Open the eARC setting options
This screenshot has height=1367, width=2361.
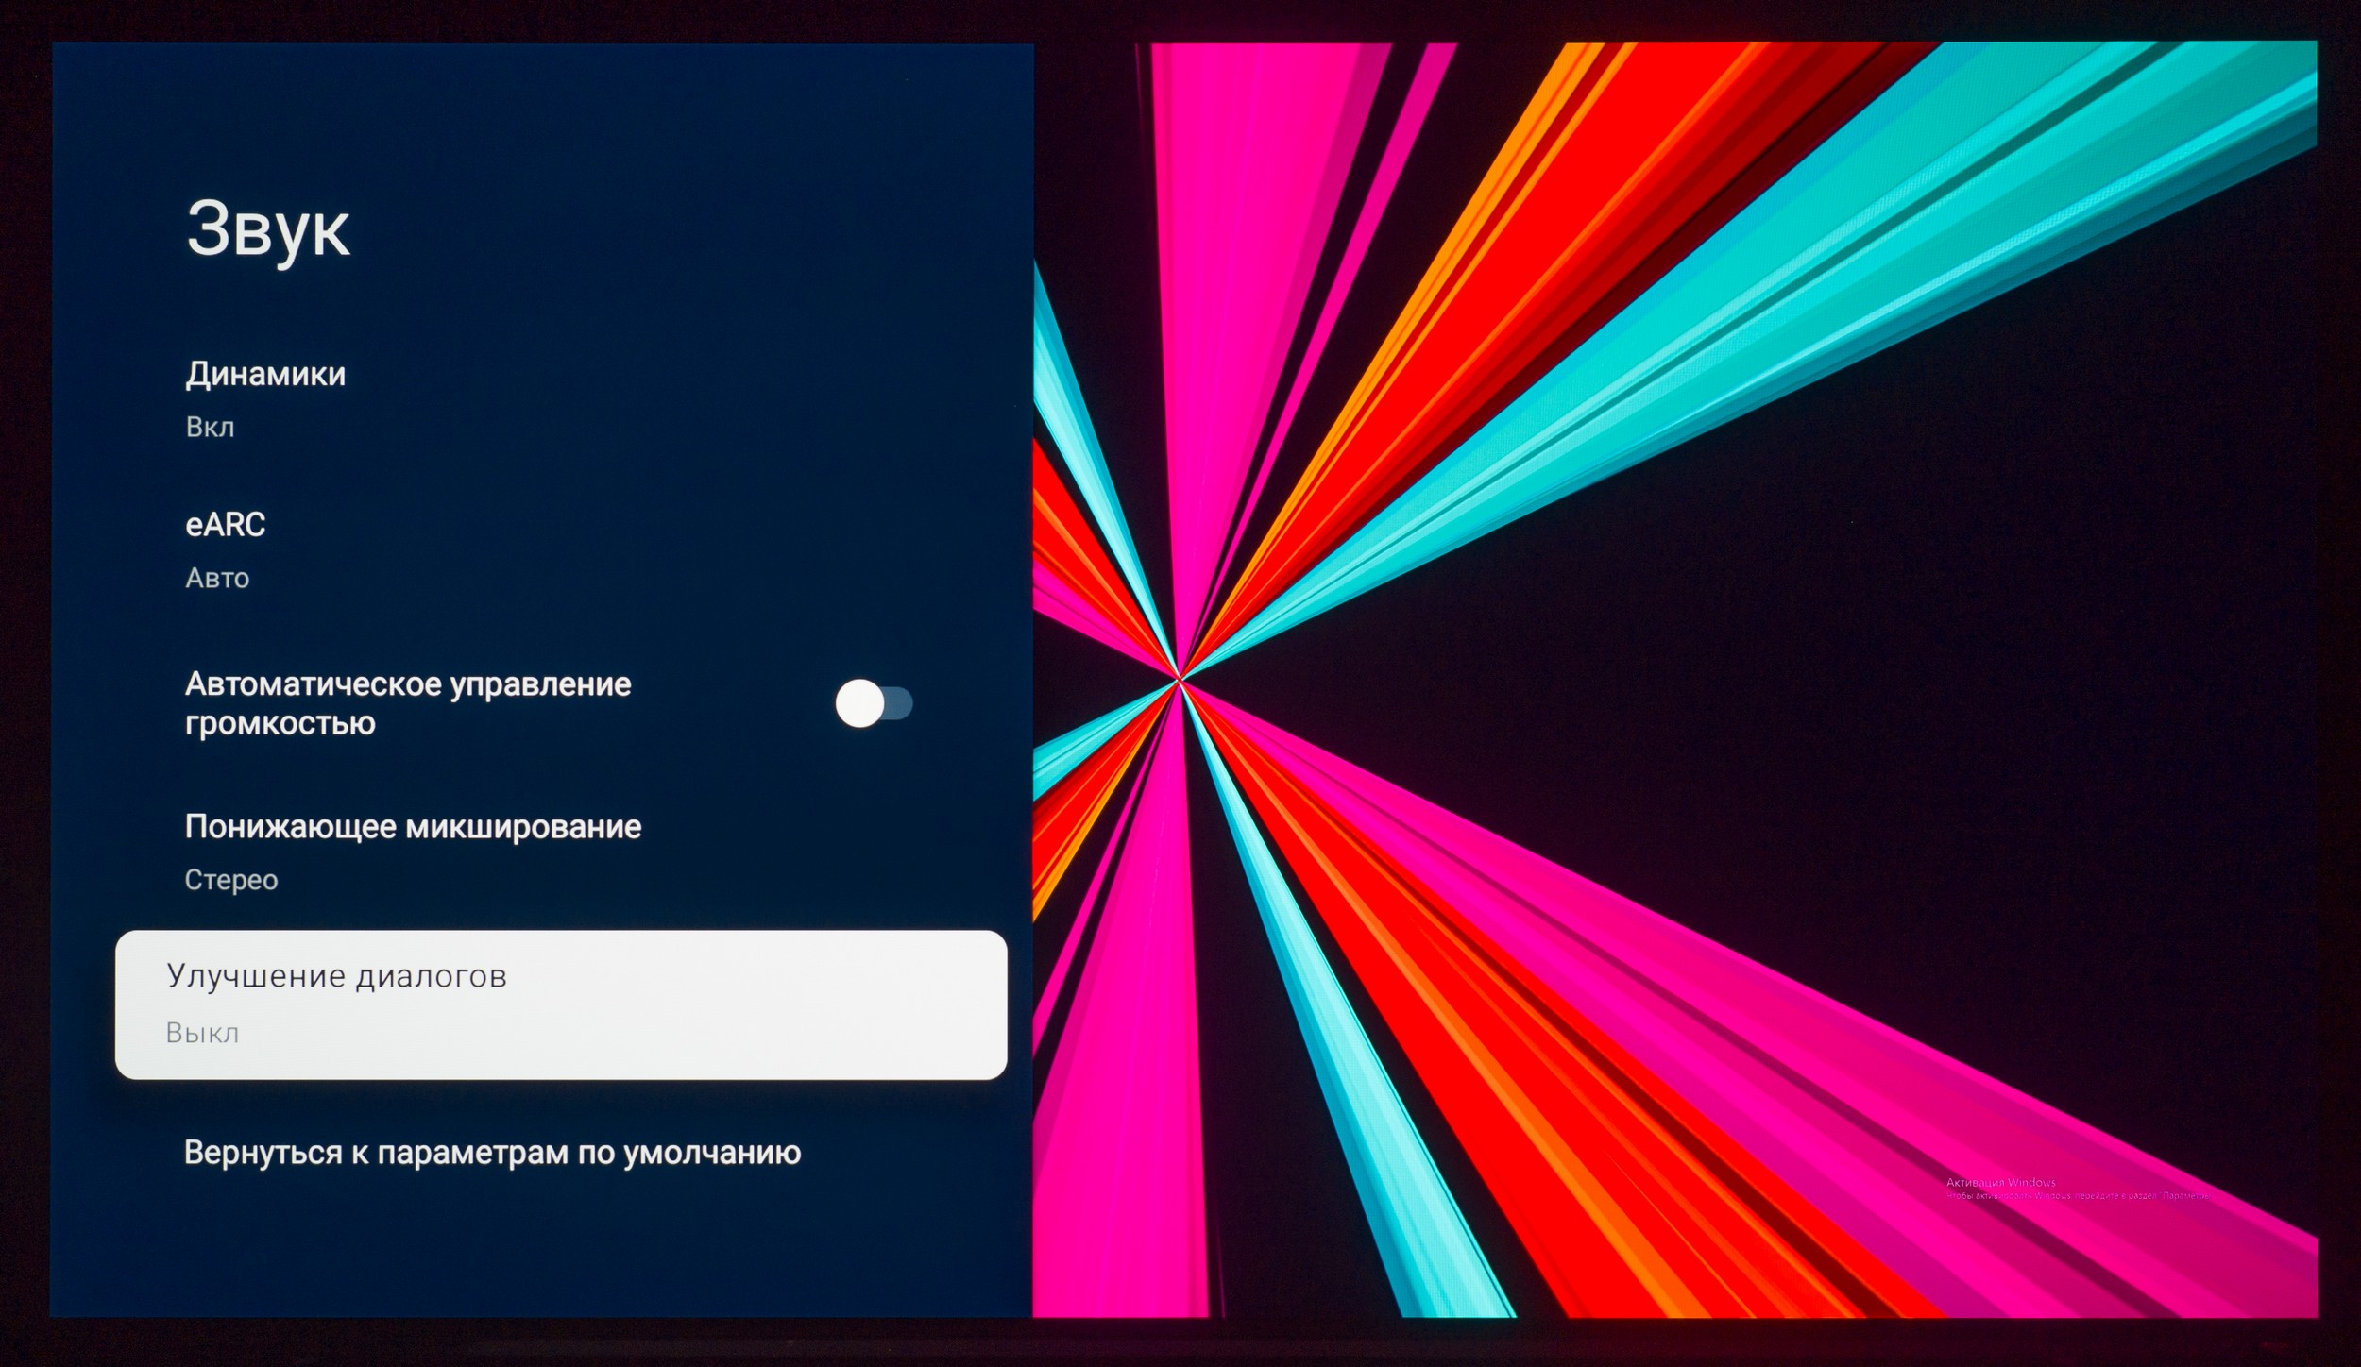coord(225,525)
